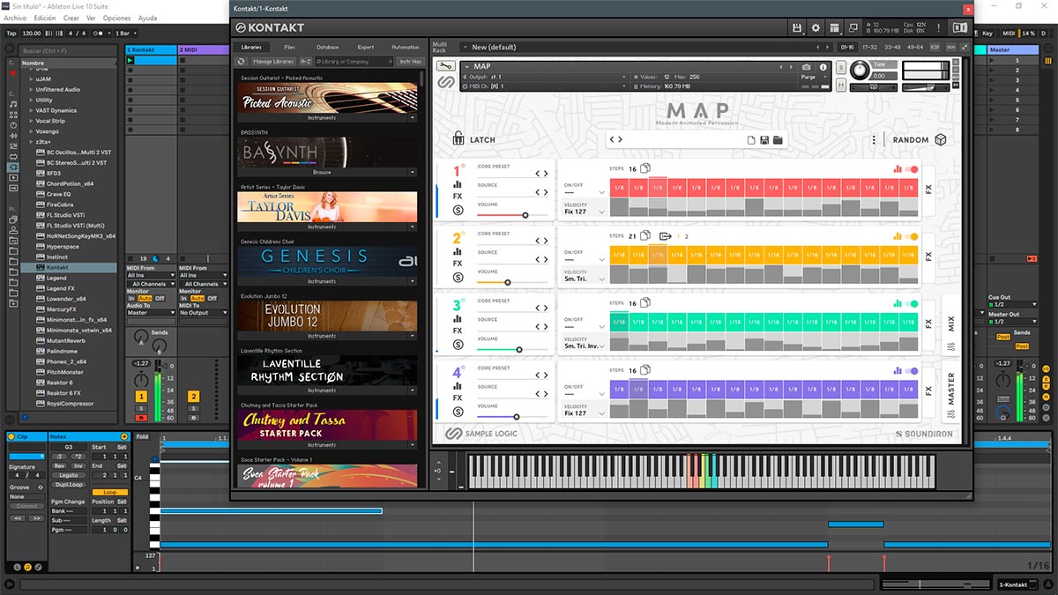1058x595 pixels.
Task: Enable clip Loop button in Ableton
Action: pyautogui.click(x=110, y=492)
